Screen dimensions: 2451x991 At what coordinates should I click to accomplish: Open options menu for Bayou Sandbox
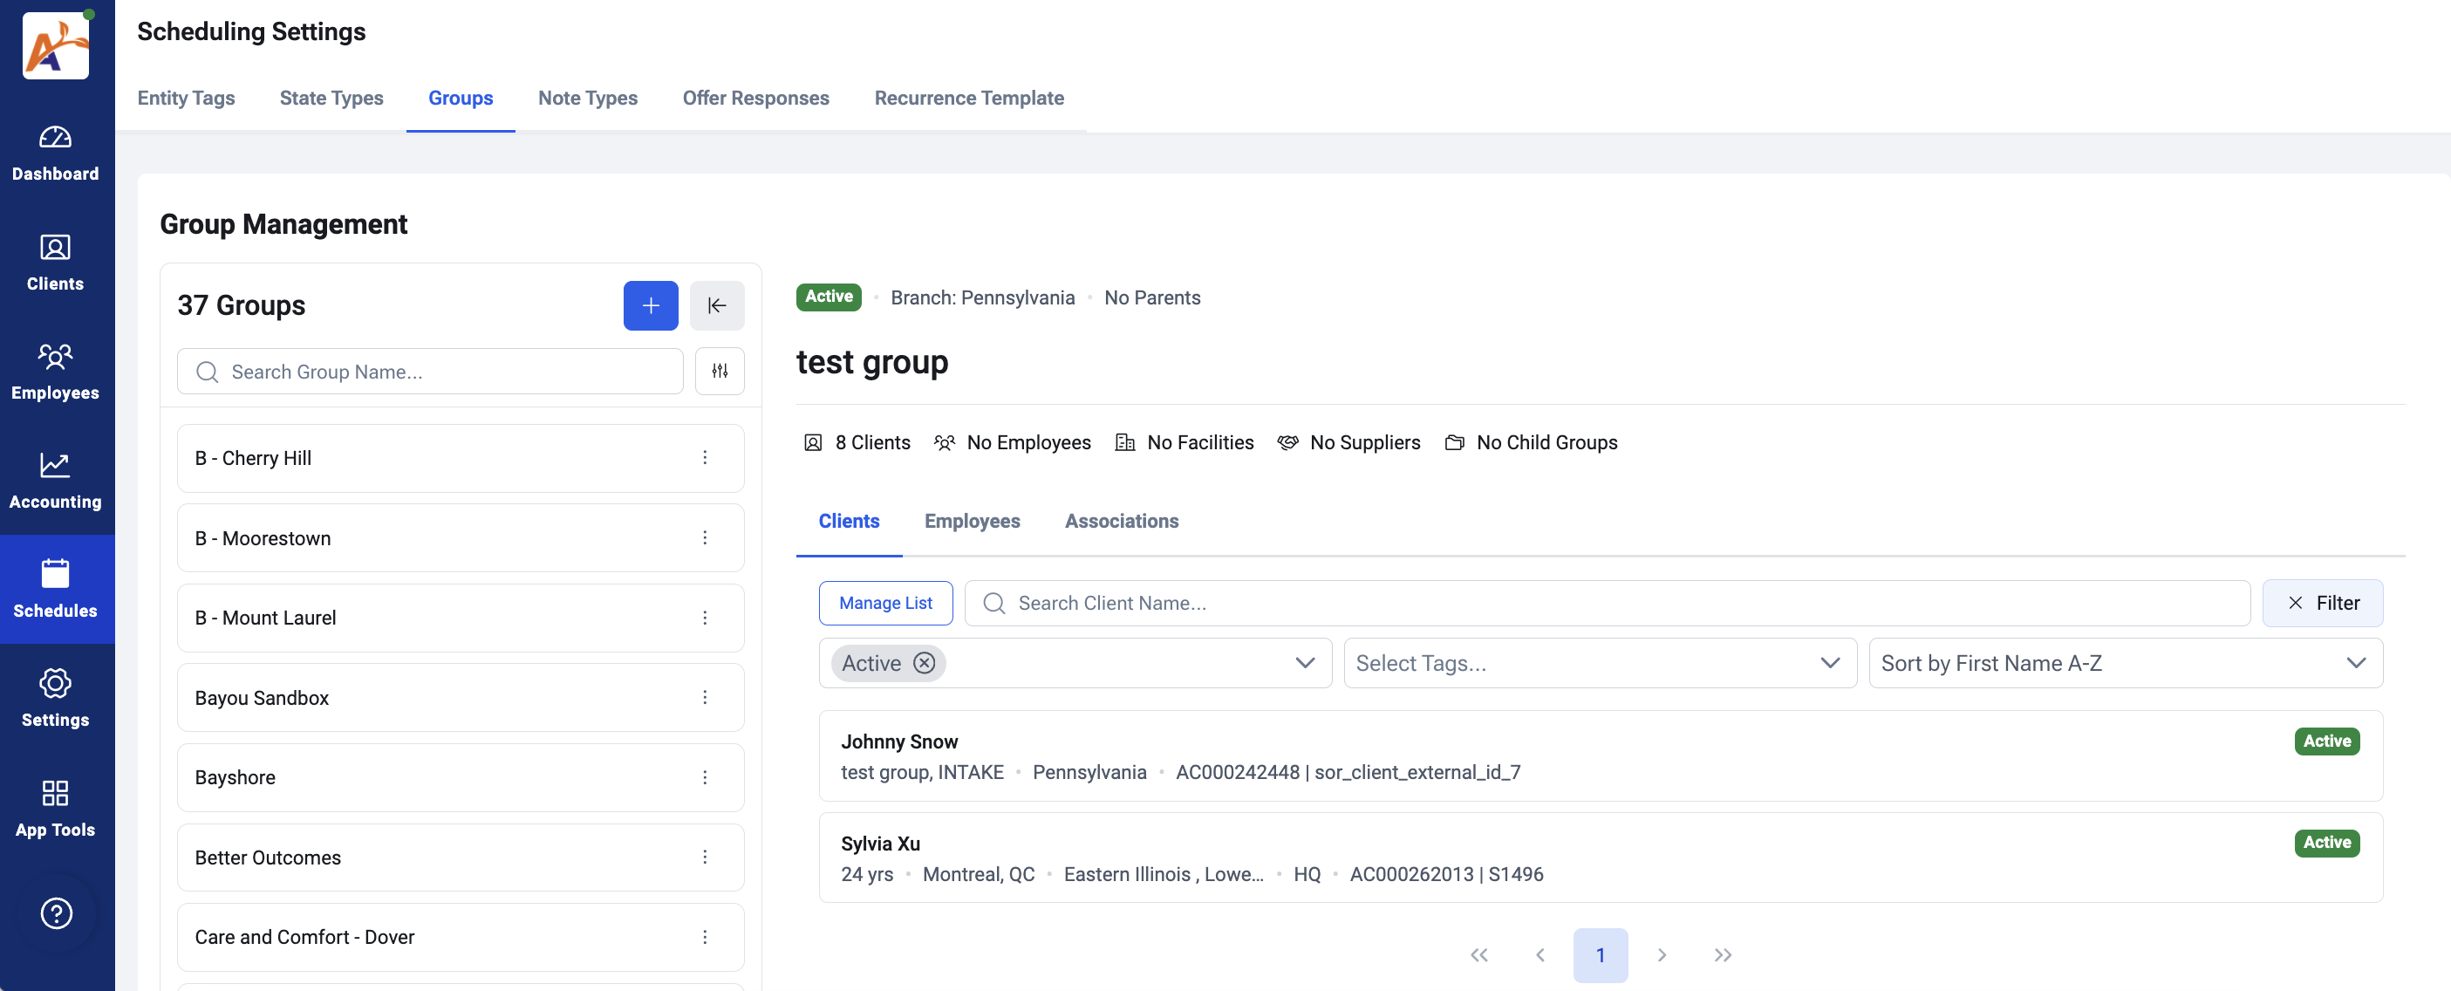pos(705,698)
